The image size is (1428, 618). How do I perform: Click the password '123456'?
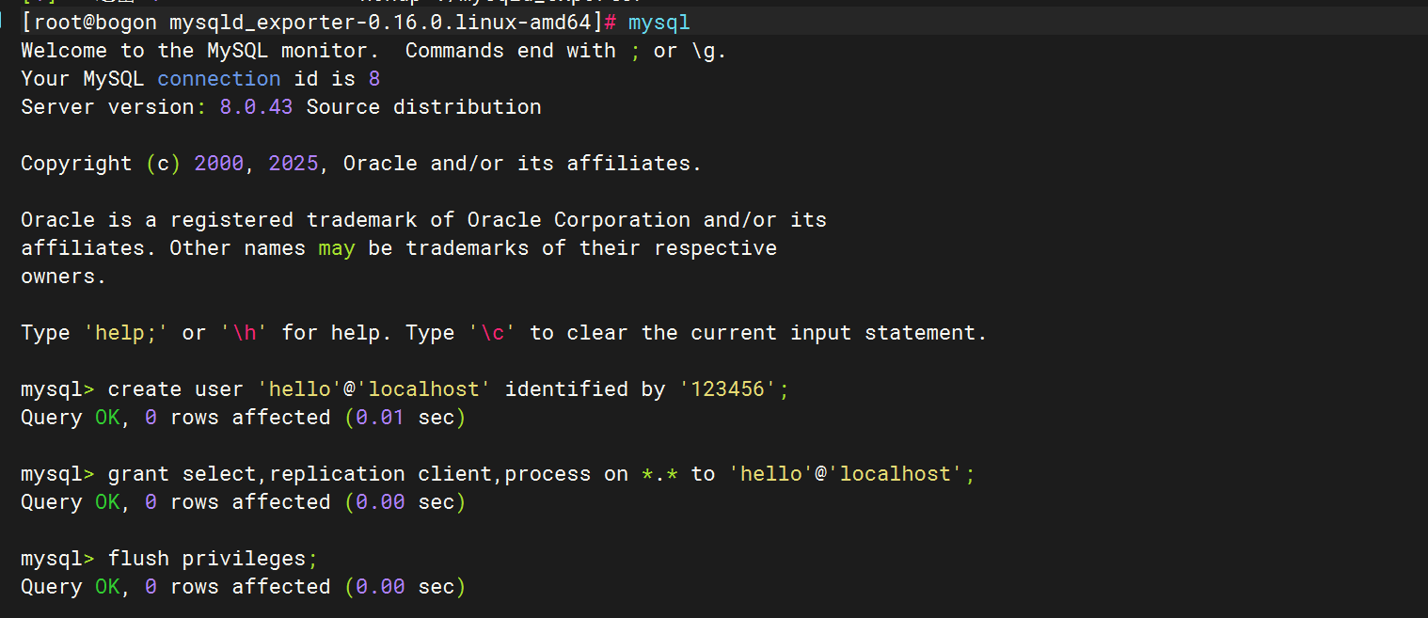(x=727, y=389)
